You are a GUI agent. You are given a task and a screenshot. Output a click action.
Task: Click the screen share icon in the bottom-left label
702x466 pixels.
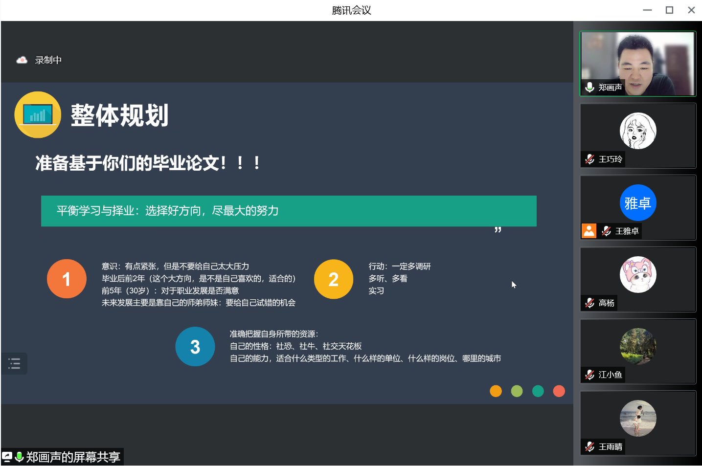coord(7,457)
